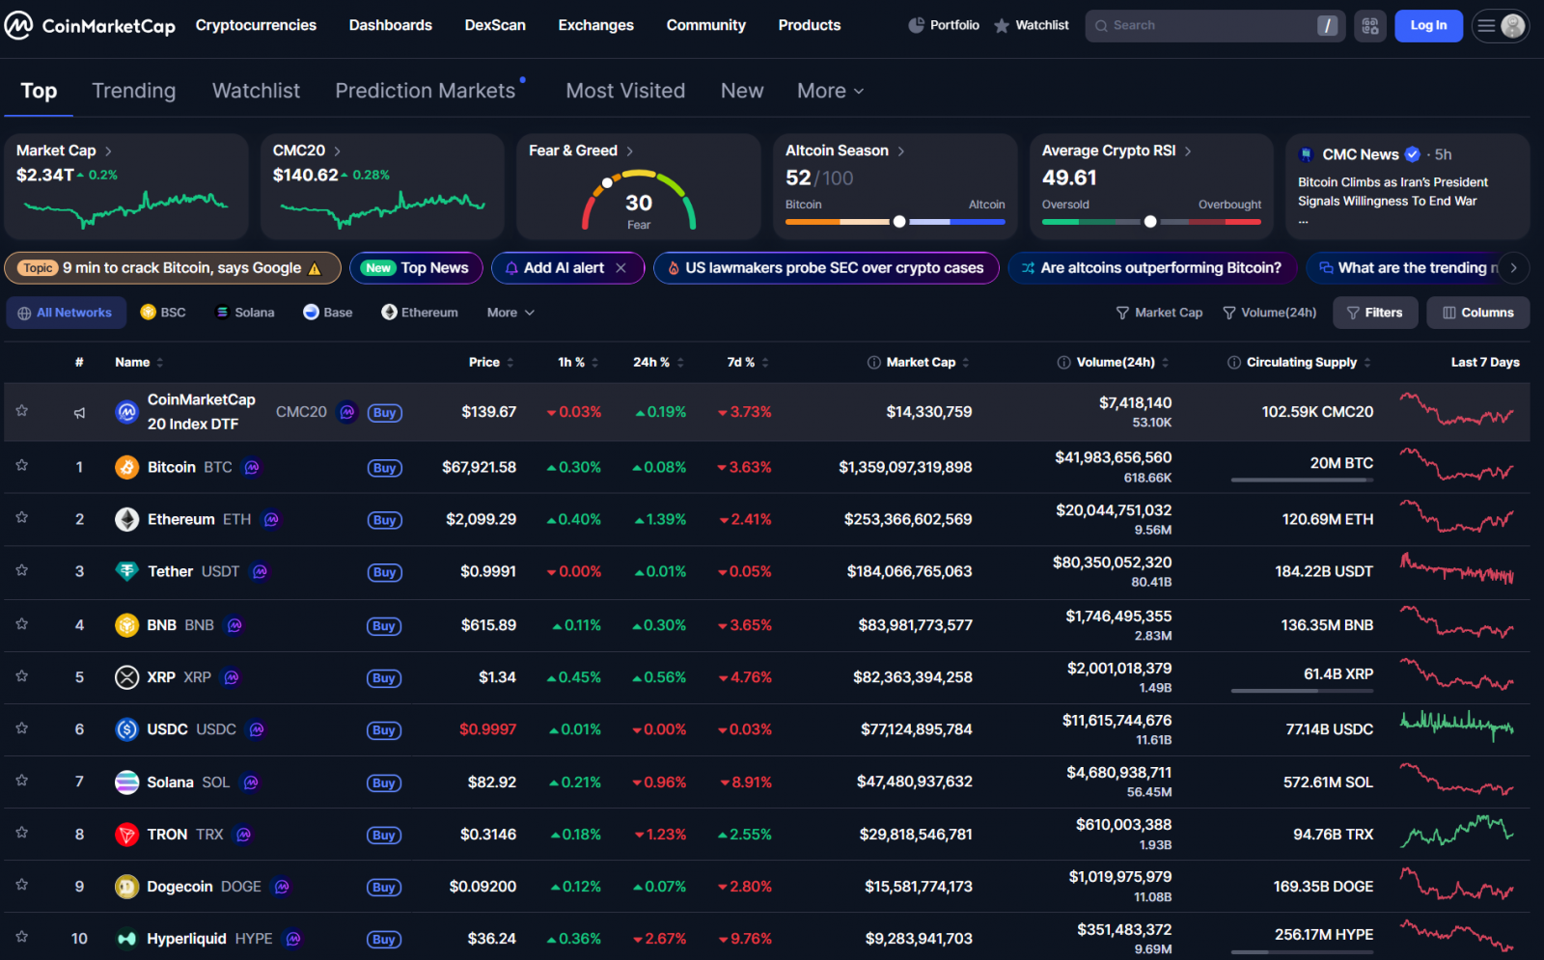Star Bitcoin to add to watchlist
The image size is (1544, 960).
click(x=21, y=466)
